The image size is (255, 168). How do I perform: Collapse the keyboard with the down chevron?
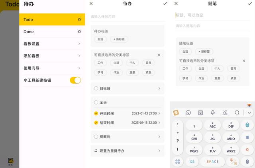[249, 113]
